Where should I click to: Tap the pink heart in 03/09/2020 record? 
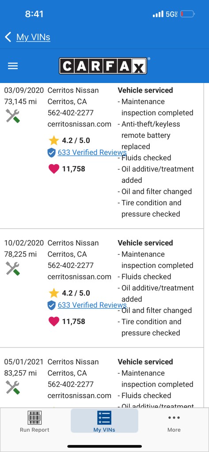54,169
